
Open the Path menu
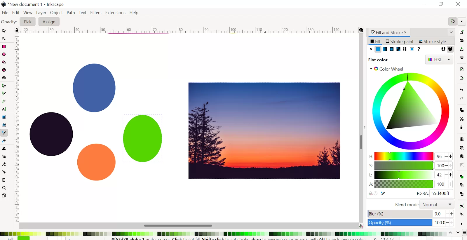tap(71, 13)
